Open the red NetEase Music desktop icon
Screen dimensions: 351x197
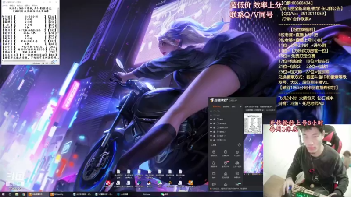tap(108, 183)
